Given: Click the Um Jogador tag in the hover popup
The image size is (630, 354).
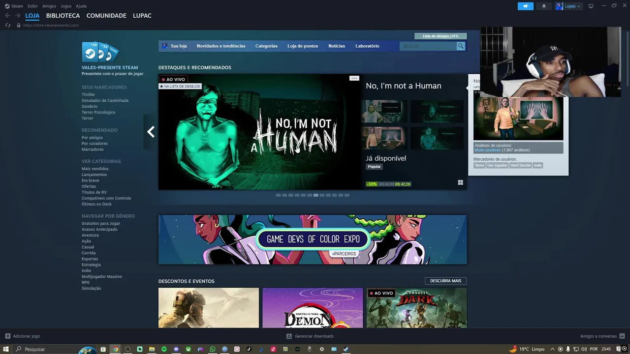Looking at the screenshot, I should pyautogui.click(x=497, y=165).
